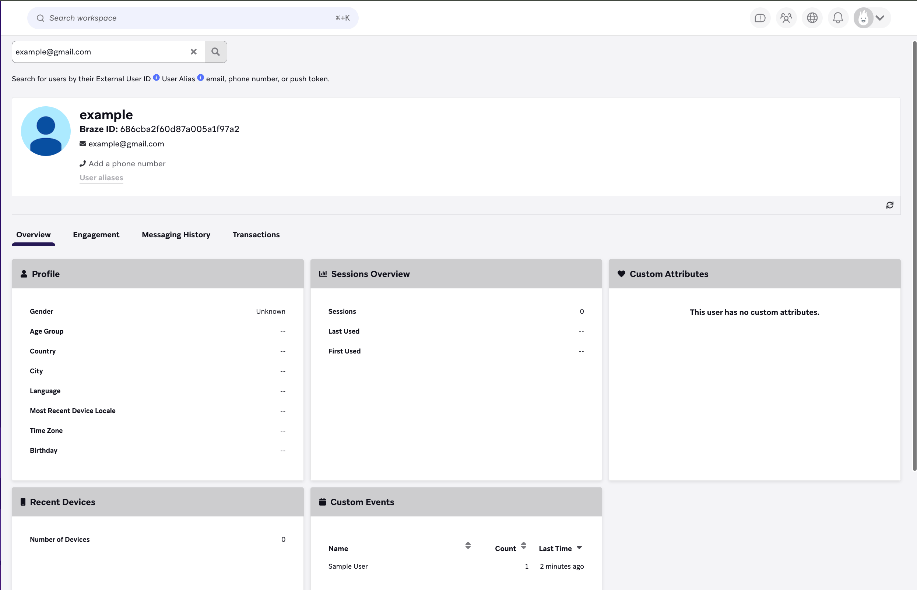Open the community people icon
Screen dimensions: 917x590
[786, 18]
